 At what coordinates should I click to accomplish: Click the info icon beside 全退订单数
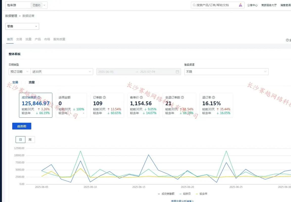183,97
